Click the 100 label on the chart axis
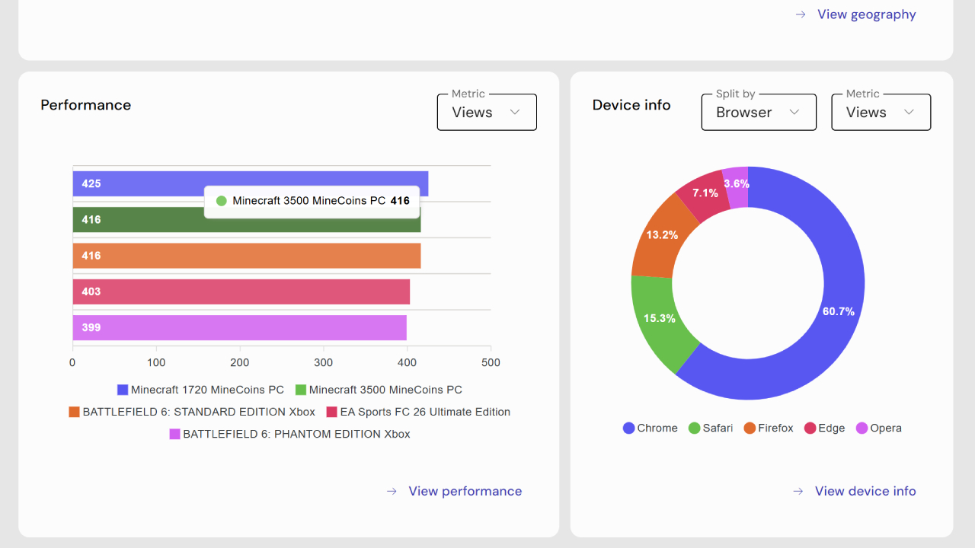The image size is (975, 548). (x=156, y=363)
